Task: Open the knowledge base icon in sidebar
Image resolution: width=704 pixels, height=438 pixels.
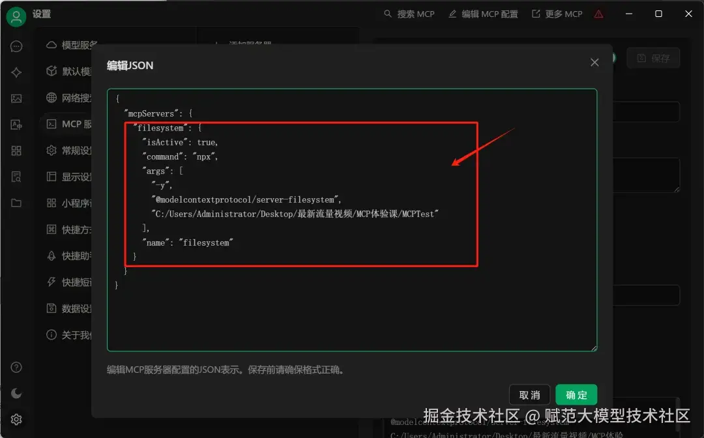Action: click(17, 177)
